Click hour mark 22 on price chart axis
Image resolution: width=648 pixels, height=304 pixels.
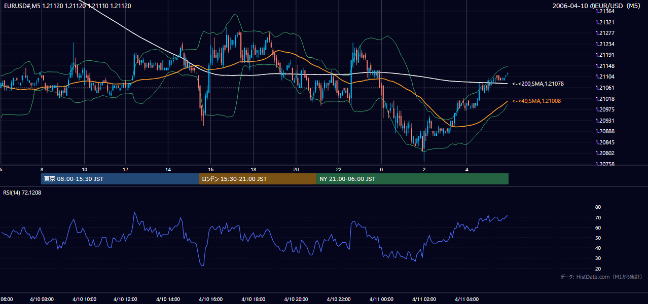pyautogui.click(x=339, y=170)
